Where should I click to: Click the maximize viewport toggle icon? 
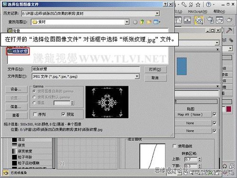point(232,166)
